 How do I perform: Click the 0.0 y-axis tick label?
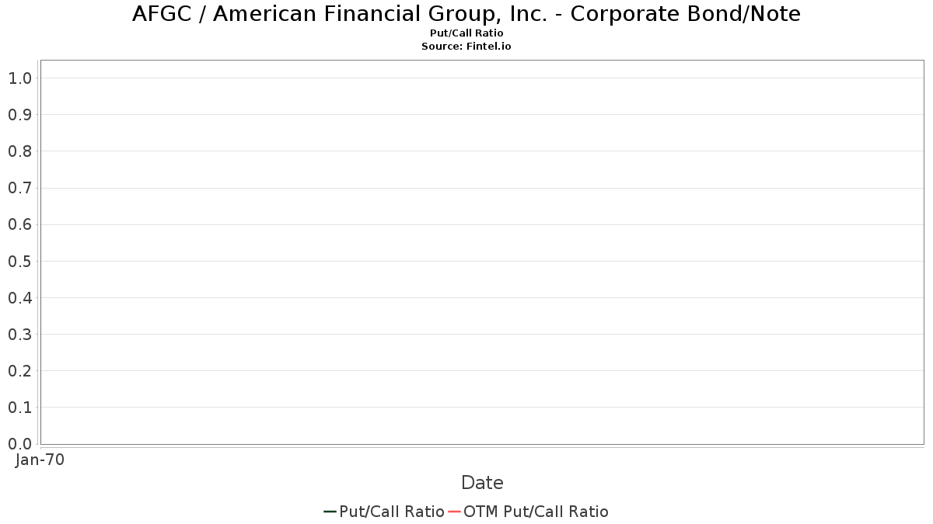point(19,443)
